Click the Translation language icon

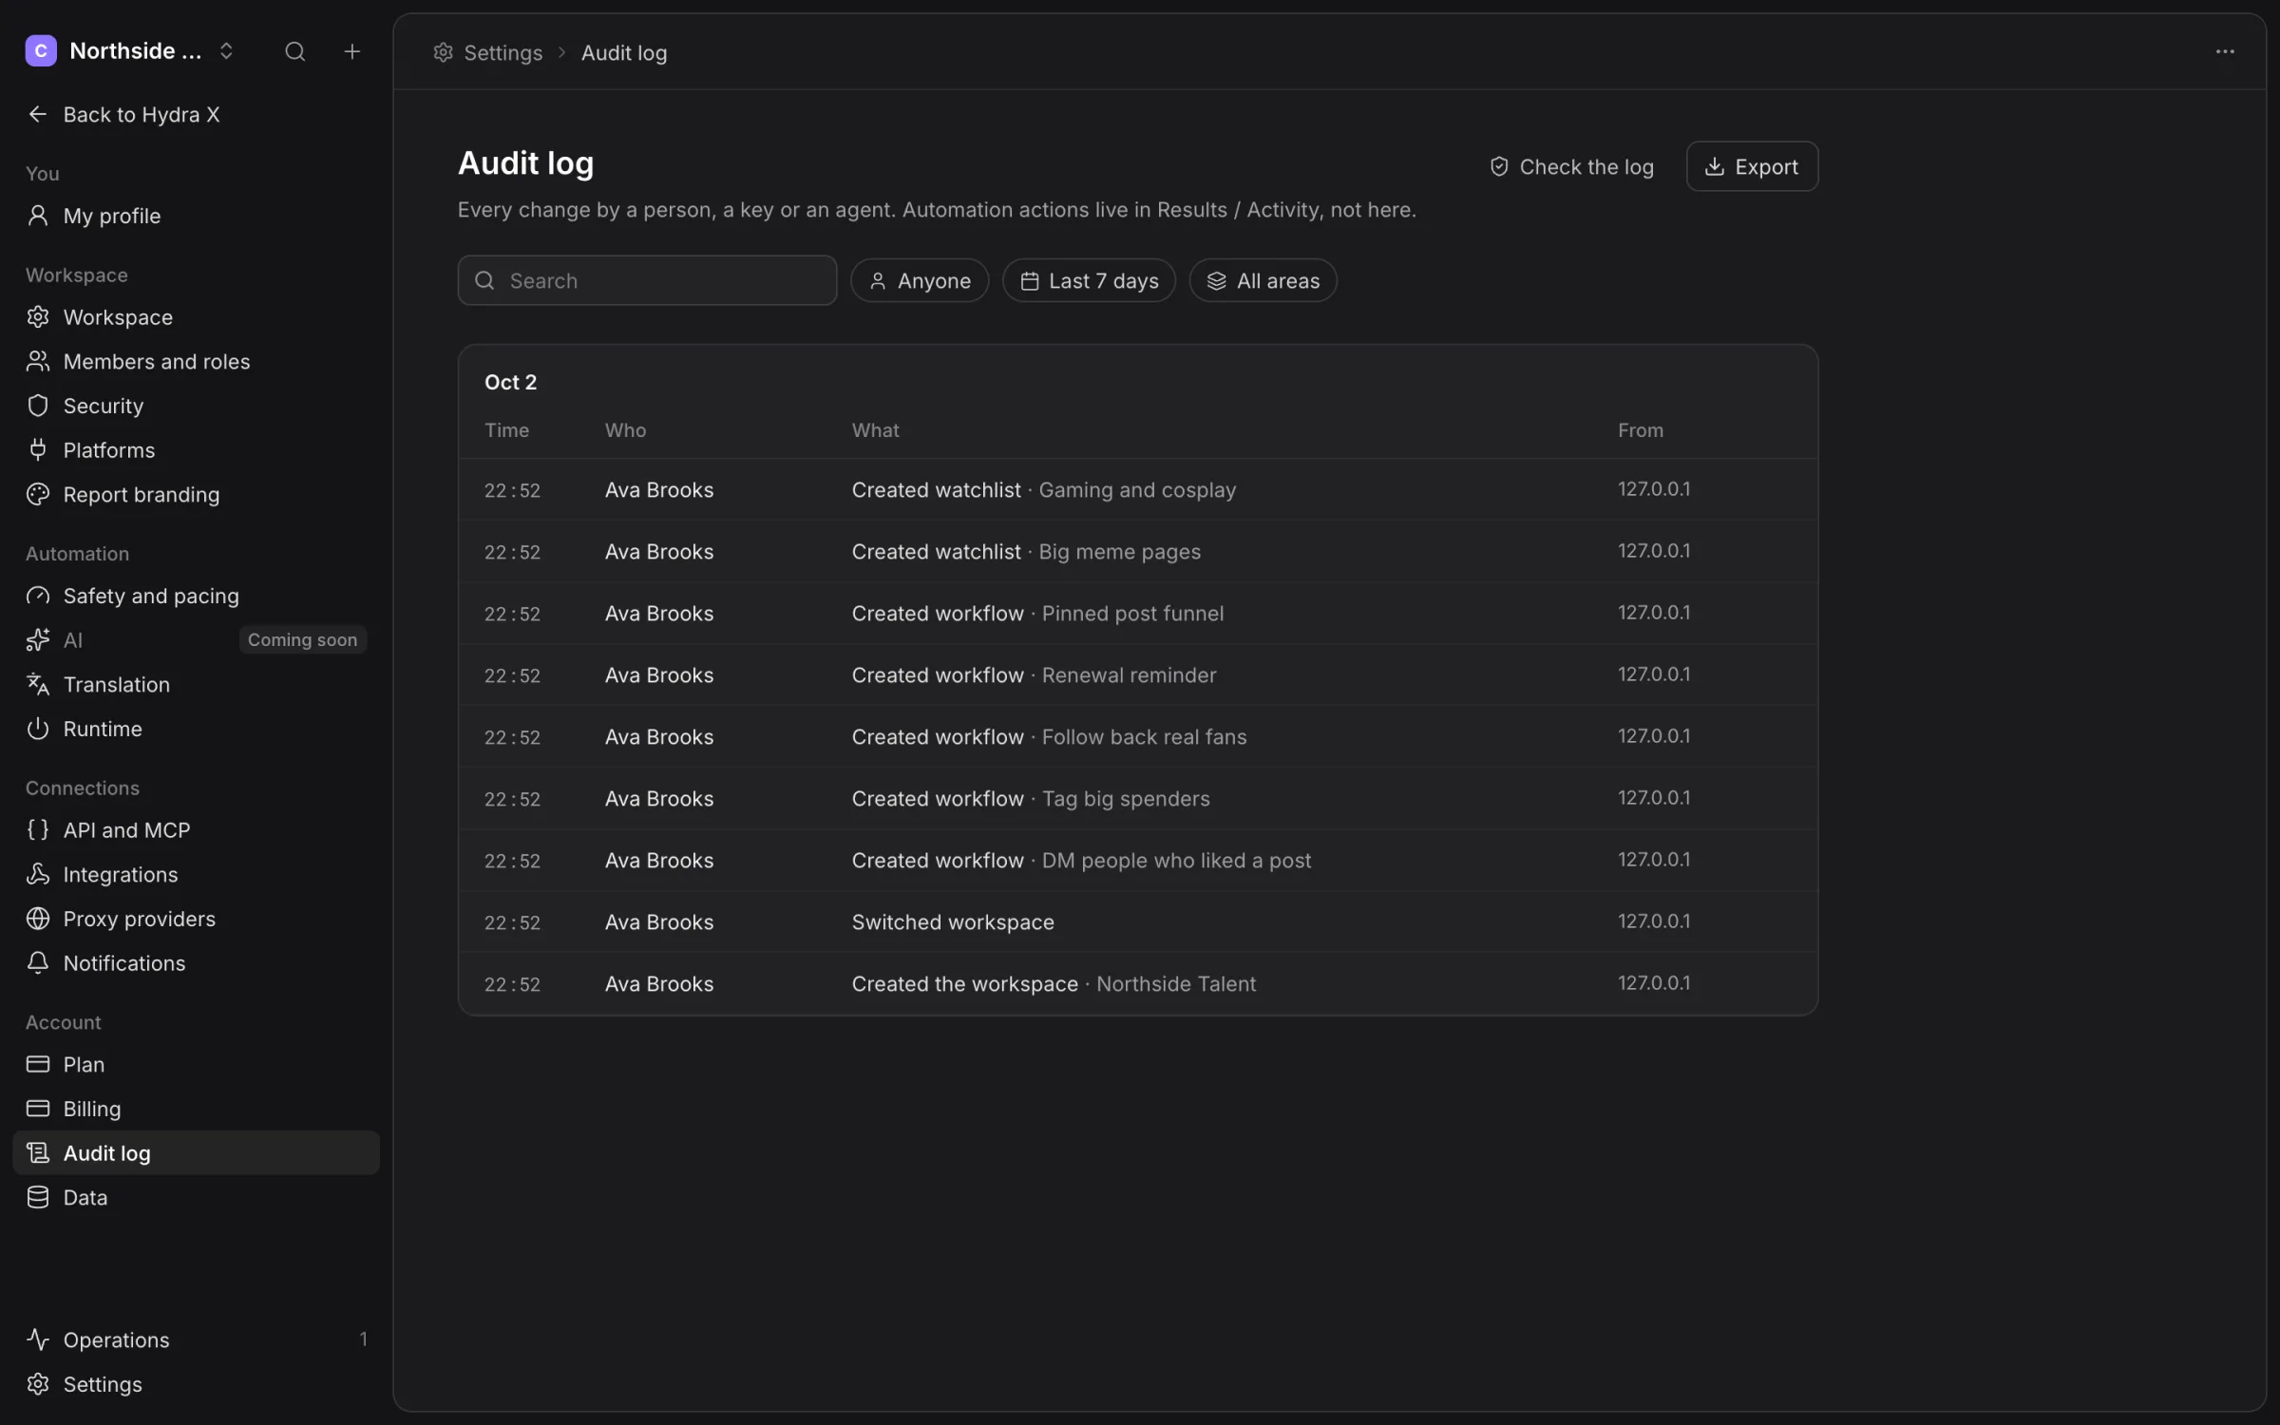click(38, 684)
